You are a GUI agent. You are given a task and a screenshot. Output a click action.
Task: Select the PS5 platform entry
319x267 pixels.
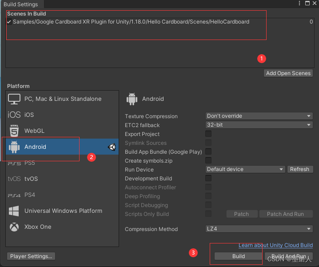pos(62,163)
